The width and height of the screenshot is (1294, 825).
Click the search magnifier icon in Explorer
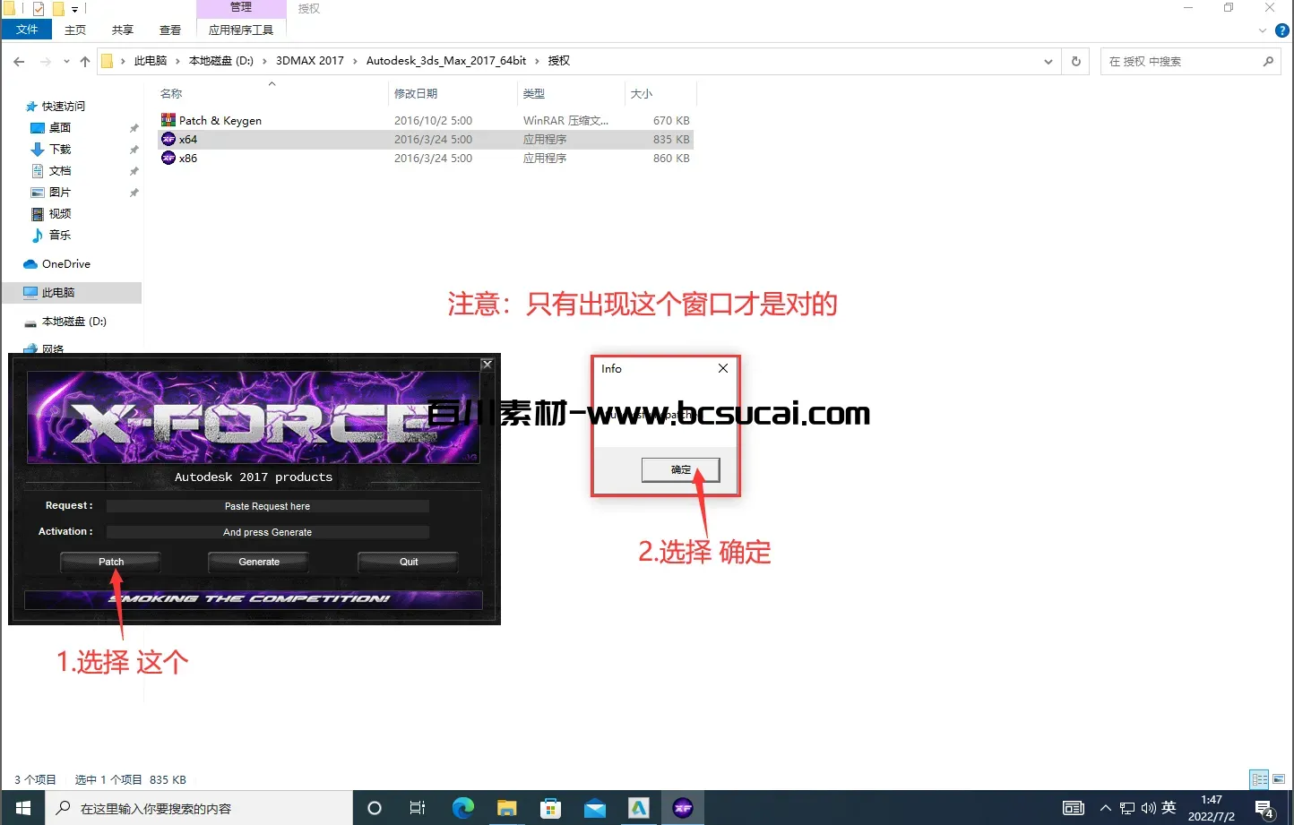click(x=1268, y=61)
